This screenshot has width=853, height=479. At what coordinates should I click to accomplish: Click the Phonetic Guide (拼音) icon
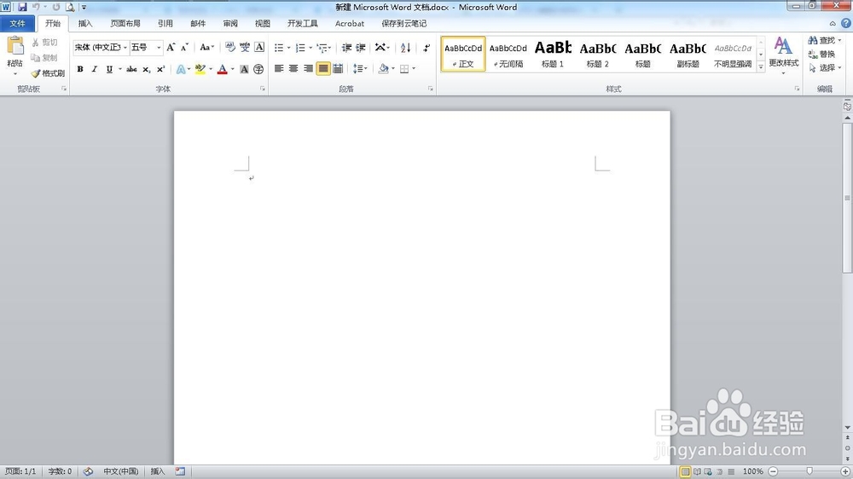245,47
